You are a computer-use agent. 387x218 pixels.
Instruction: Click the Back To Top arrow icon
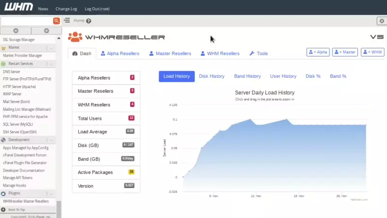click(3, 210)
